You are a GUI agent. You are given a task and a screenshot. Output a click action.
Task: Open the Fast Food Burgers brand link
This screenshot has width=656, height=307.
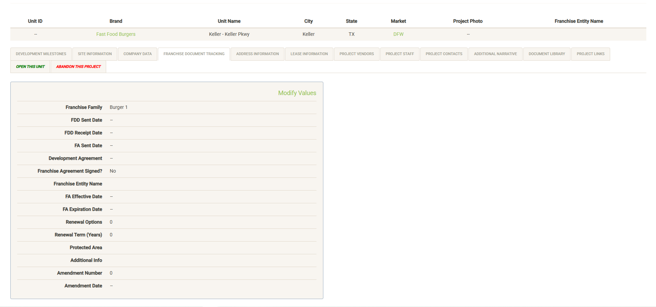click(116, 34)
